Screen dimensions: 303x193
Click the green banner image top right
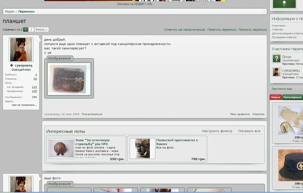[284, 4]
